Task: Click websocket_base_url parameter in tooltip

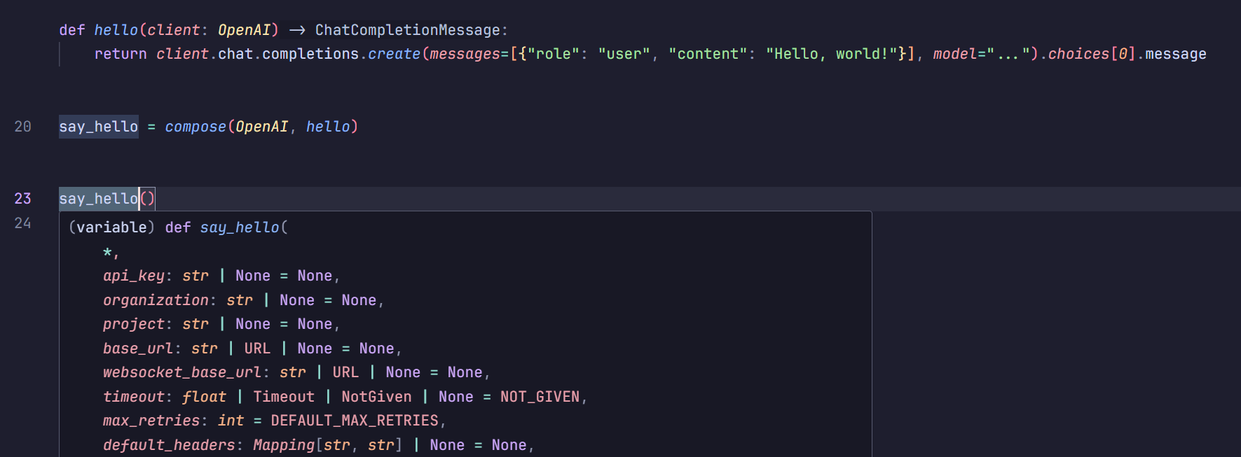Action: [x=181, y=372]
